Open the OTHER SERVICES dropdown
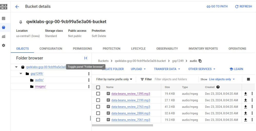The image size is (256, 131). tap(202, 69)
